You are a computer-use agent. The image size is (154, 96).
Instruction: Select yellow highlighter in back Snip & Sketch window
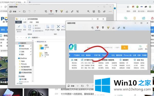pos(62,11)
